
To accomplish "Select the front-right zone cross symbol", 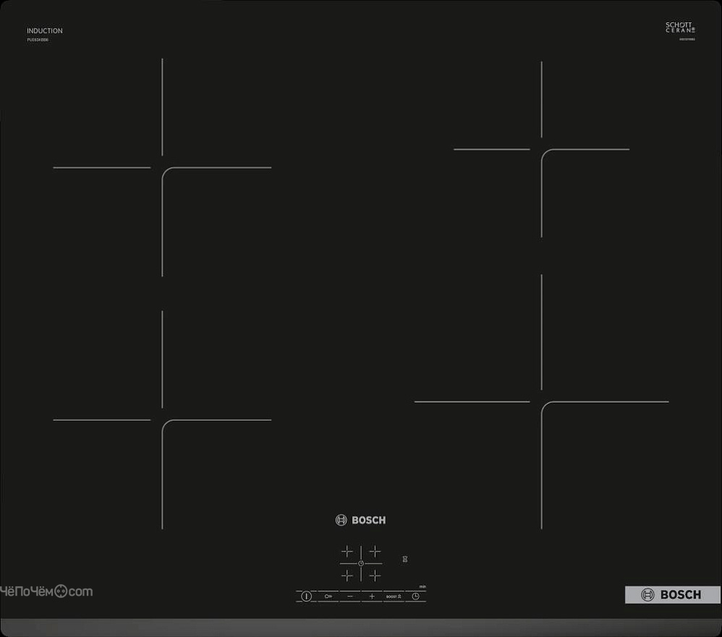I will tap(375, 575).
